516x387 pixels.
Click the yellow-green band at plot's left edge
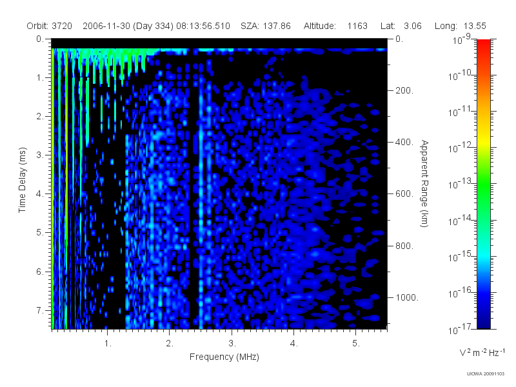[53, 188]
